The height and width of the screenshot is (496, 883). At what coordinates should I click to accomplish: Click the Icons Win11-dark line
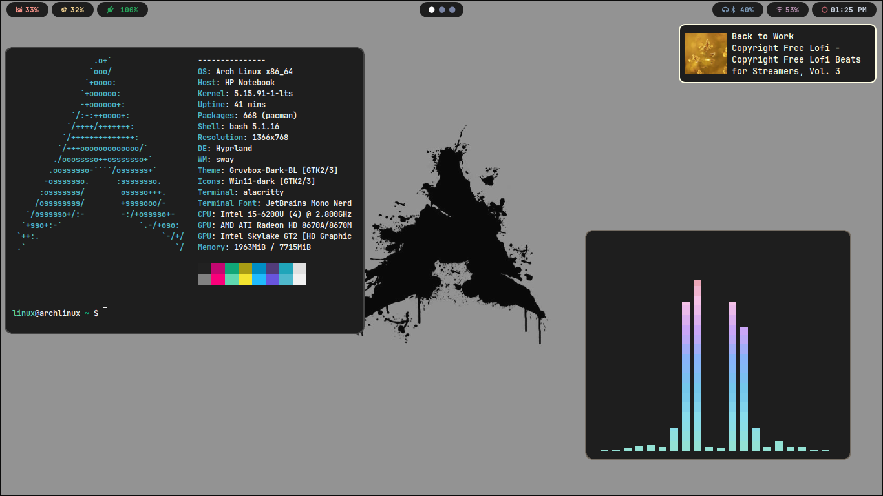257,181
